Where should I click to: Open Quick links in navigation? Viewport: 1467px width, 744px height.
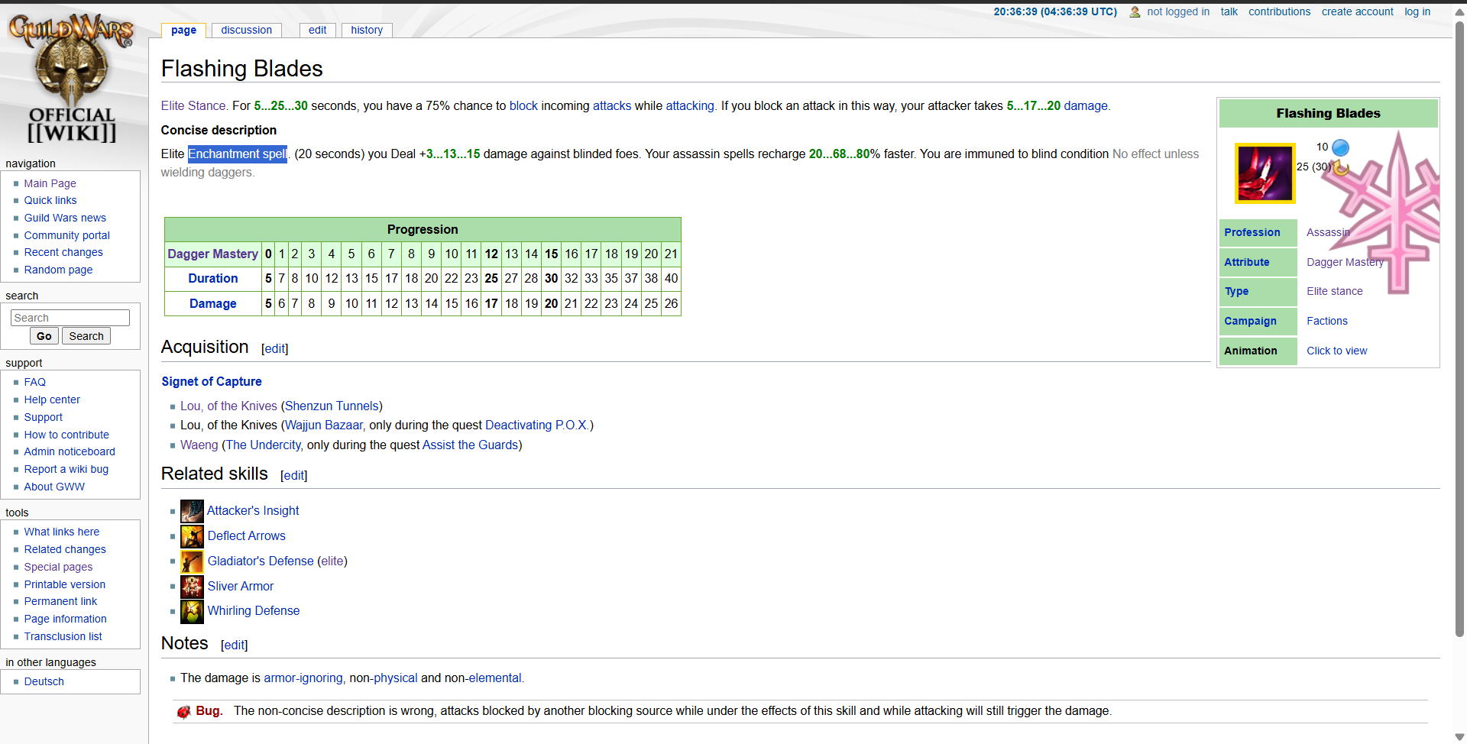click(50, 200)
